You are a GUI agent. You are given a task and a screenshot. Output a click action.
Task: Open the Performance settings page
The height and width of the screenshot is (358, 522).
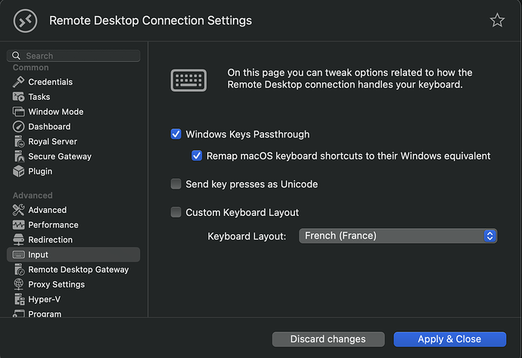(53, 225)
